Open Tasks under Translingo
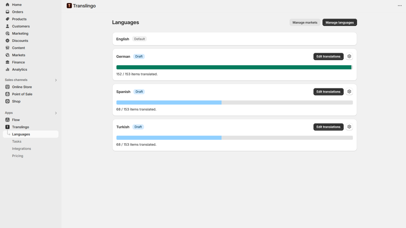Image resolution: width=406 pixels, height=228 pixels. click(x=17, y=141)
